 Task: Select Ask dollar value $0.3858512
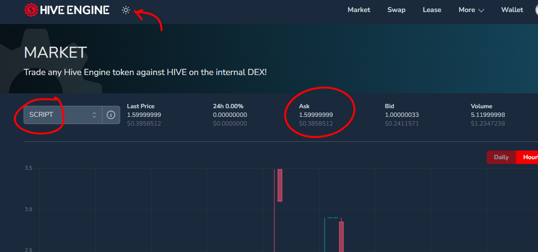coord(316,123)
